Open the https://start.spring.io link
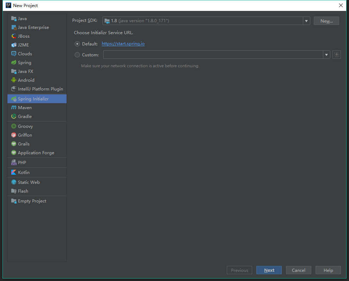Image resolution: width=349 pixels, height=281 pixels. pos(123,44)
